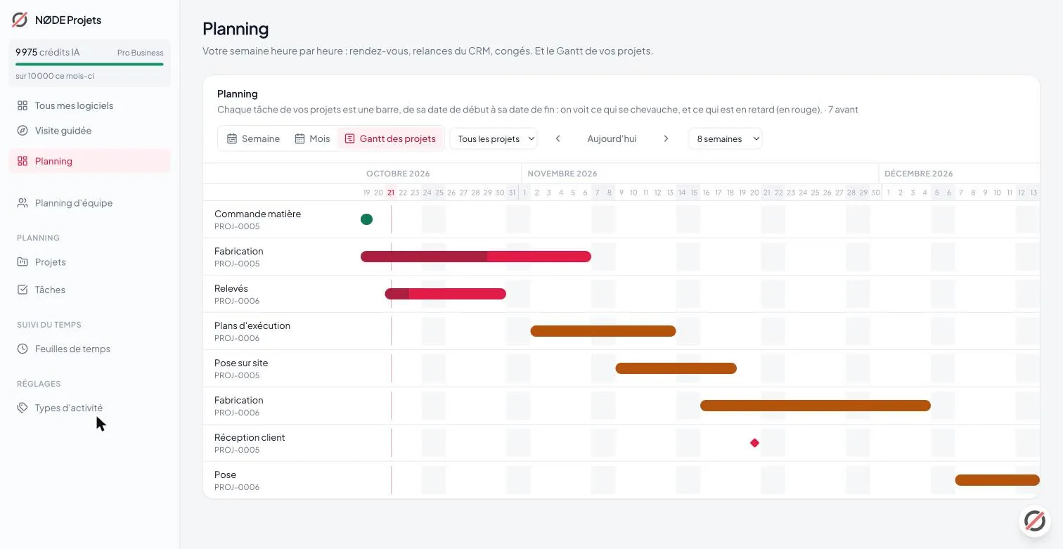
Task: Click the Planning sidebar icon
Action: (22, 161)
